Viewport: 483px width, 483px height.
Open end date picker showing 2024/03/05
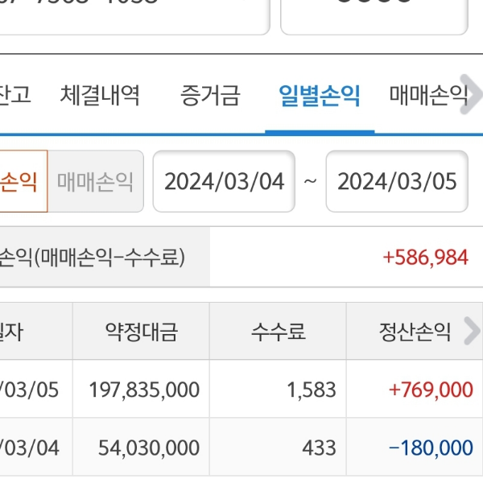(397, 181)
